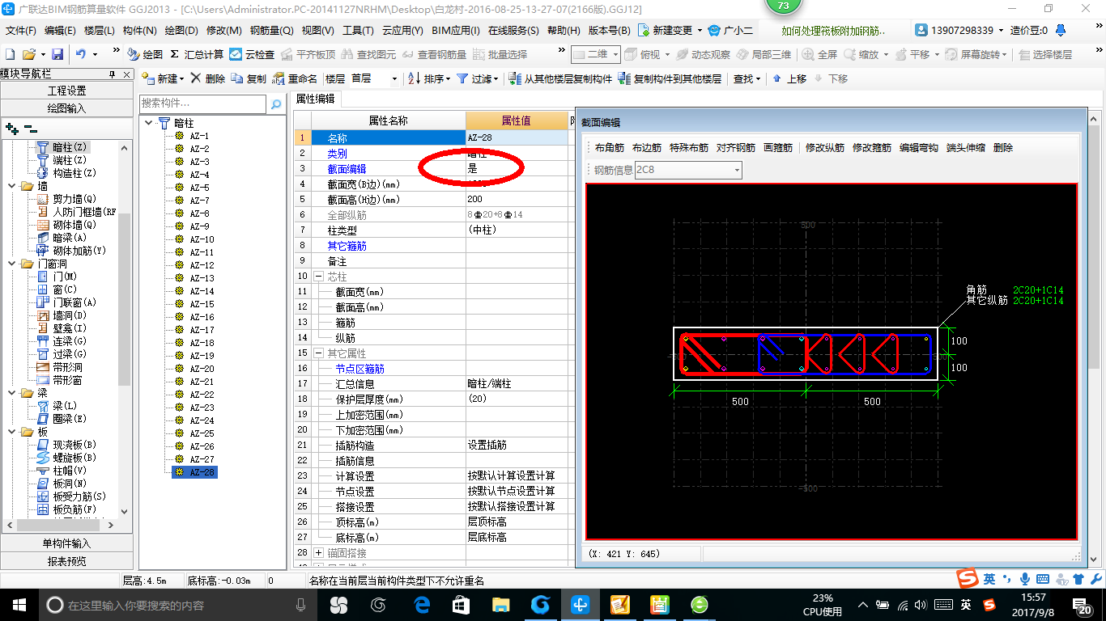
Task: Click 报表预览 navigation button
Action: (x=66, y=560)
